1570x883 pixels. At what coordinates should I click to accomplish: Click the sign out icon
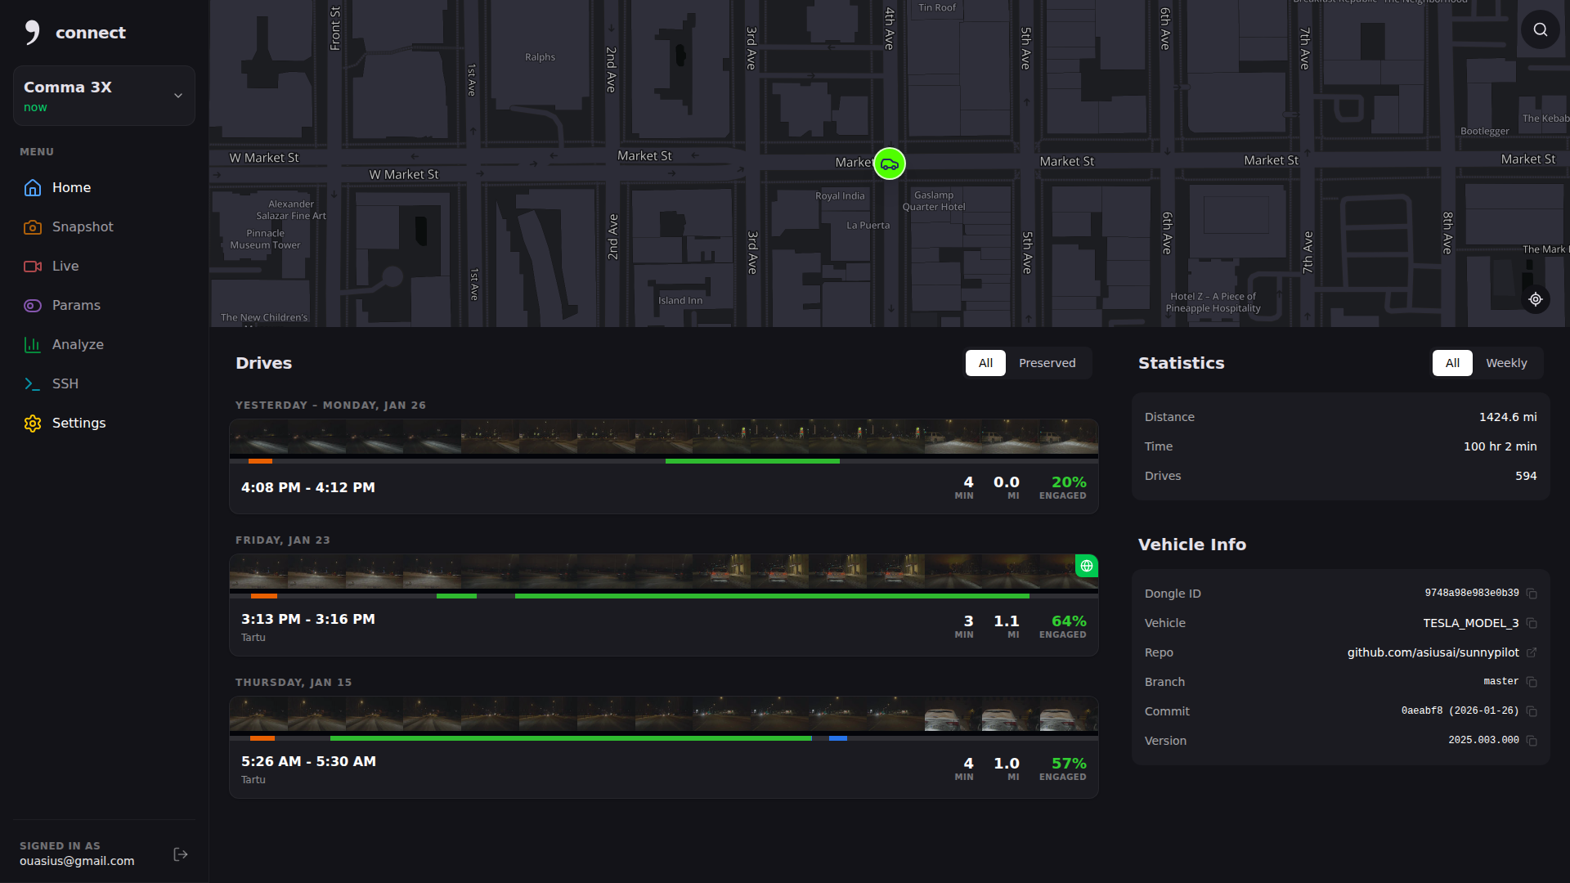pos(181,854)
